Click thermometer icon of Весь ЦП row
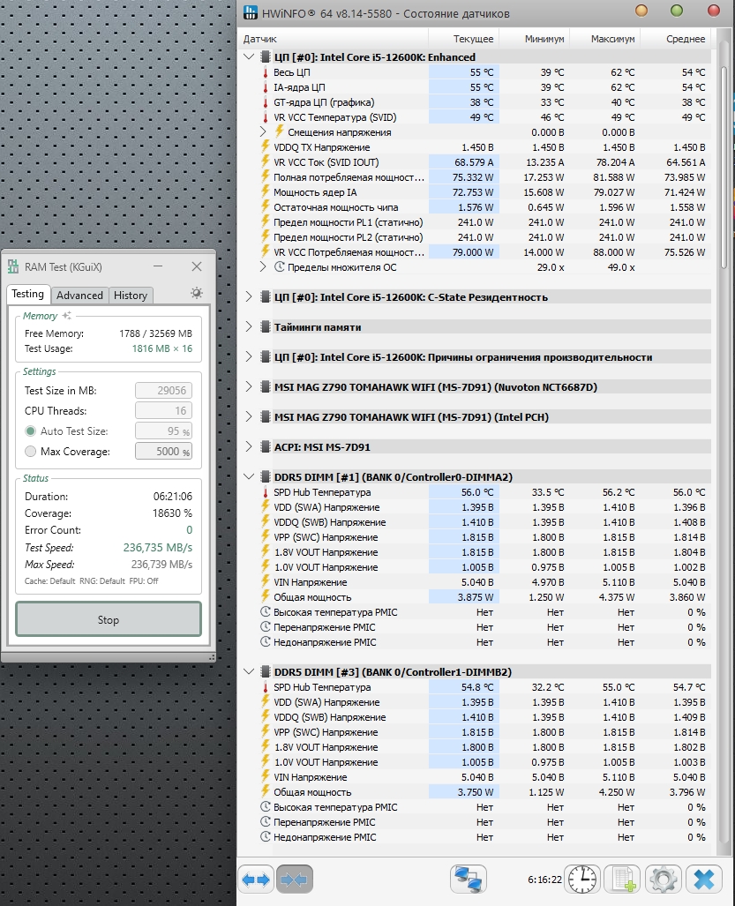735x906 pixels. pos(266,72)
